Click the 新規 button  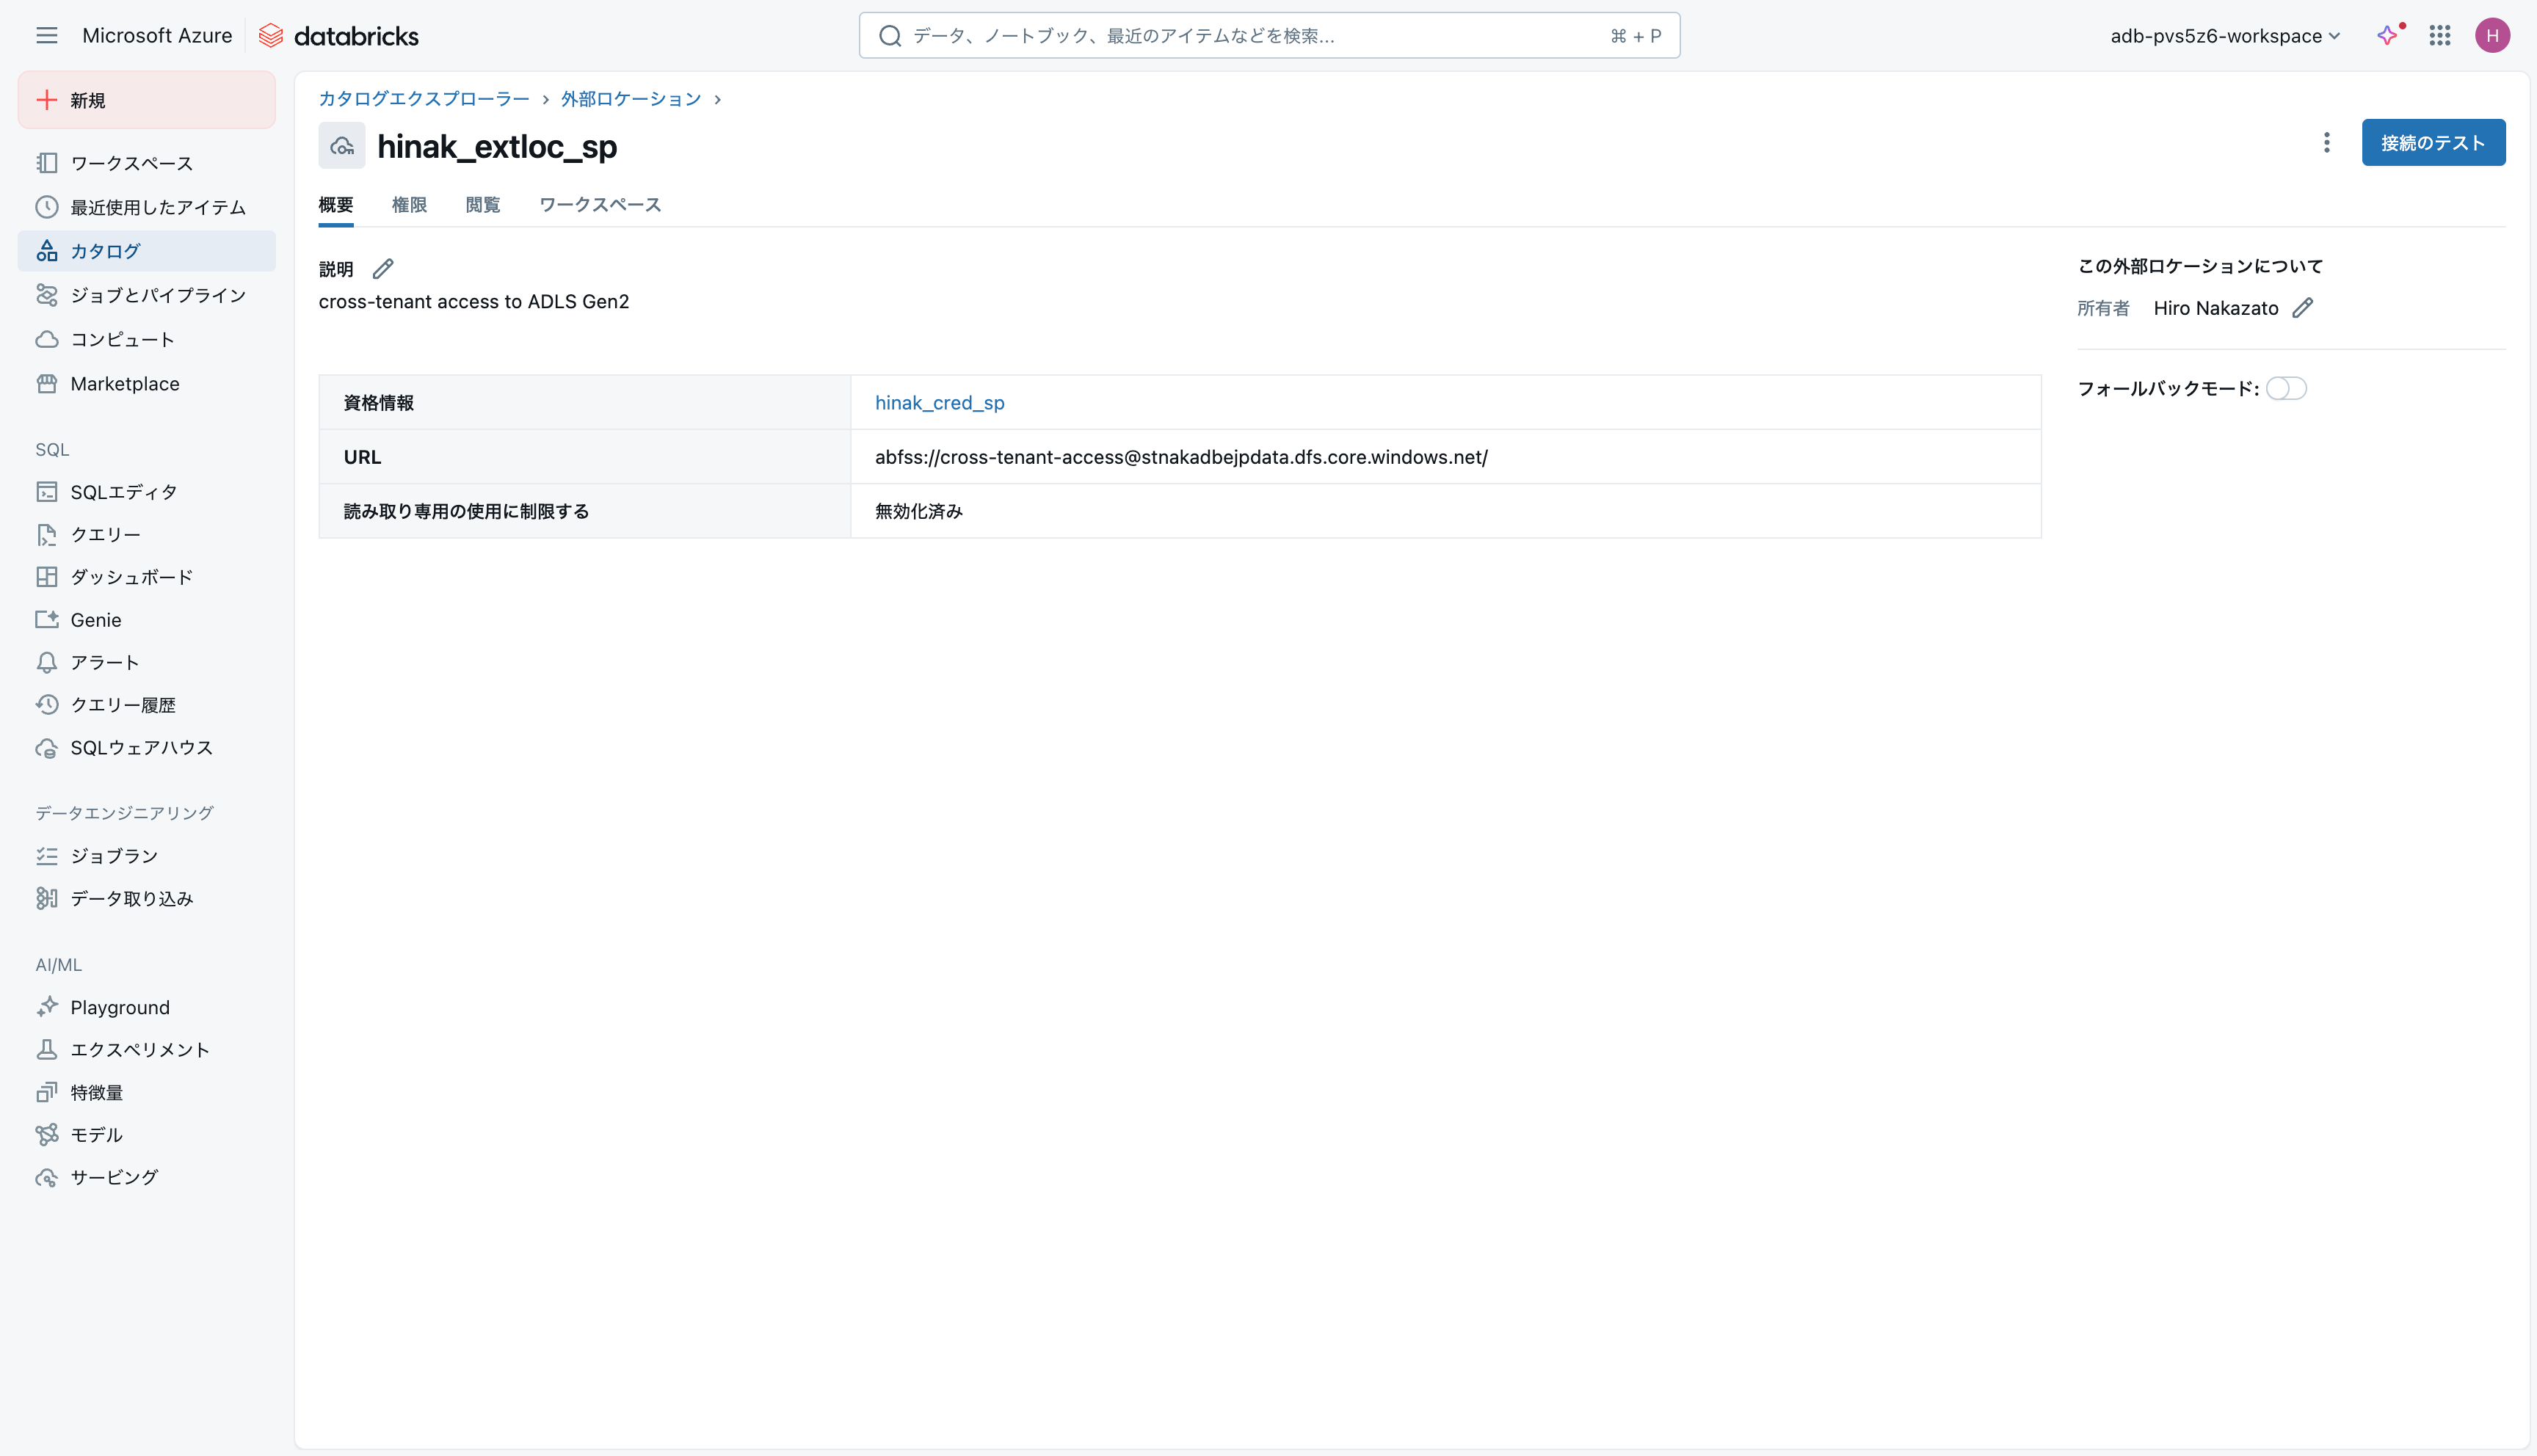pos(146,100)
